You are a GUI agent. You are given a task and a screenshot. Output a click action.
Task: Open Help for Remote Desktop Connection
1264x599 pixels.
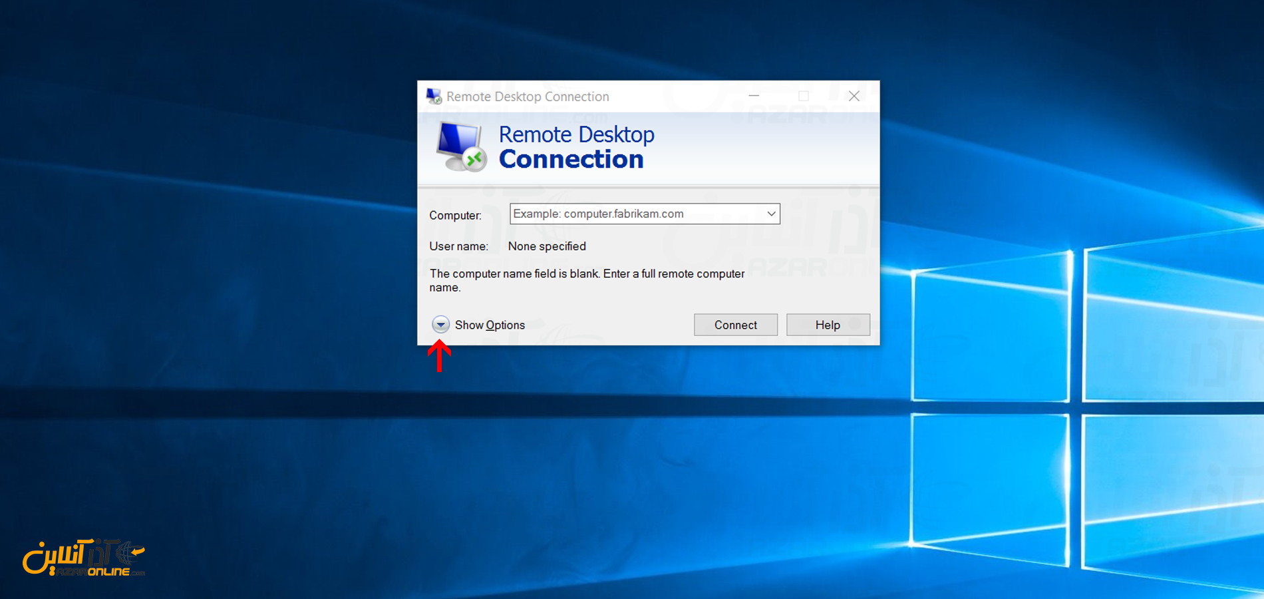[x=828, y=325]
